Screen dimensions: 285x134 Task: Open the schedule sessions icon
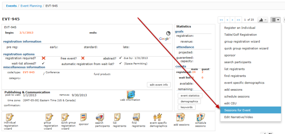click(201, 117)
